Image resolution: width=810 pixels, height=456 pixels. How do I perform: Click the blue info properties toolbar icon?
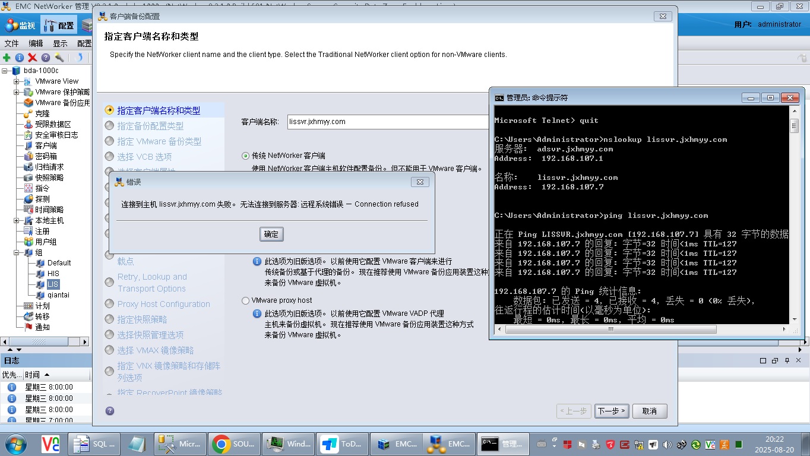20,58
